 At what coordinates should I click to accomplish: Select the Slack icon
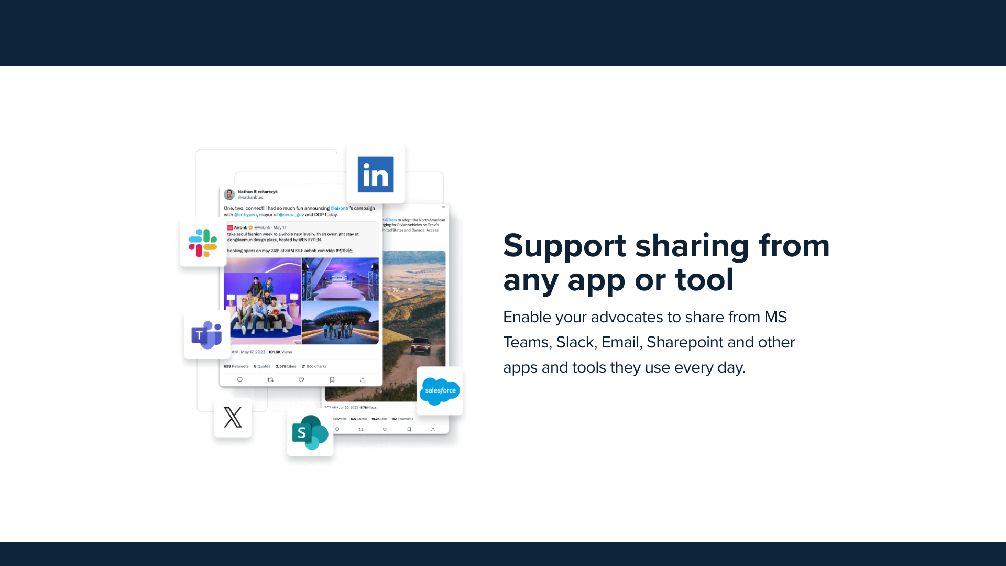click(x=203, y=243)
